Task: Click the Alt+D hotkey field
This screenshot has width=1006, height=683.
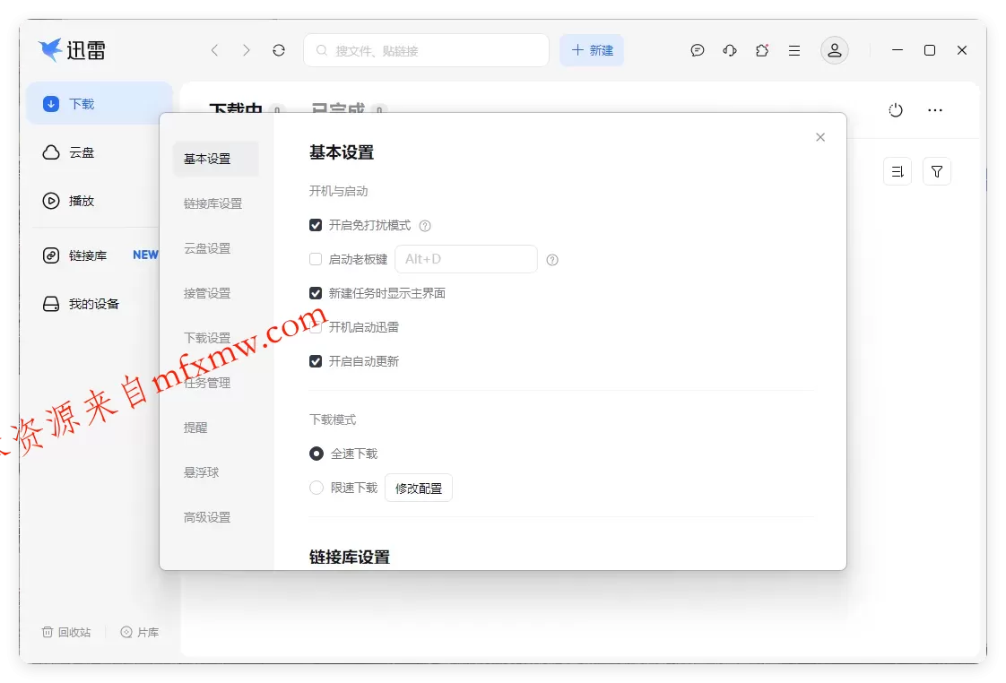Action: tap(465, 259)
